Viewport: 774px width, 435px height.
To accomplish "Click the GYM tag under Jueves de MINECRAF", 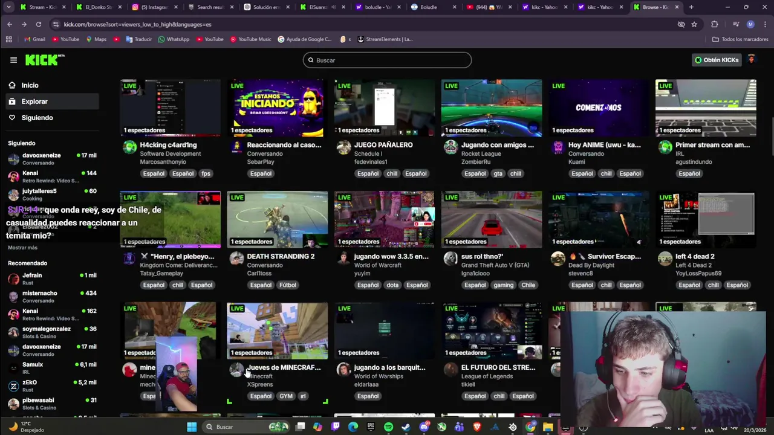I will point(286,396).
